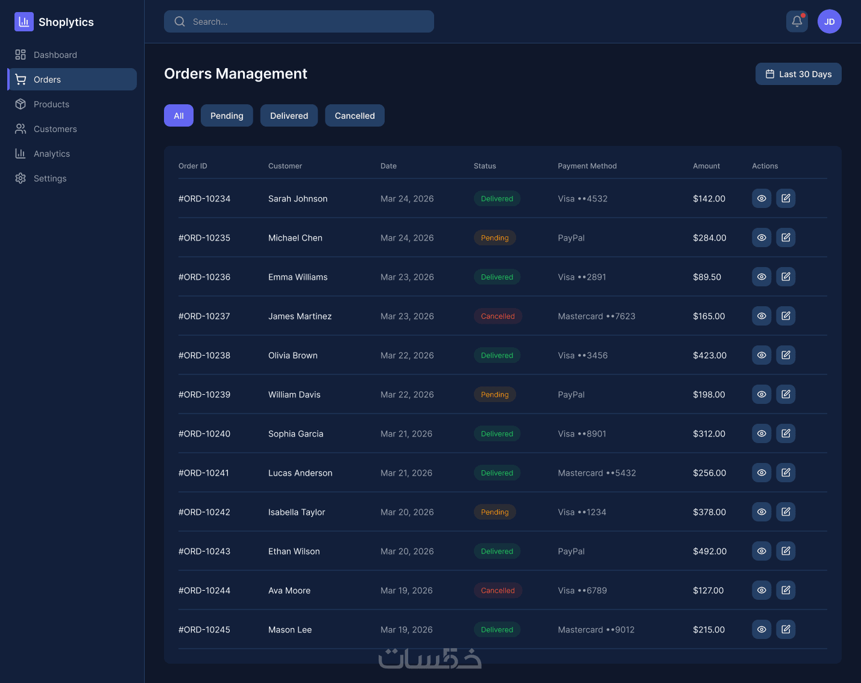Open the notifications bell

(797, 22)
